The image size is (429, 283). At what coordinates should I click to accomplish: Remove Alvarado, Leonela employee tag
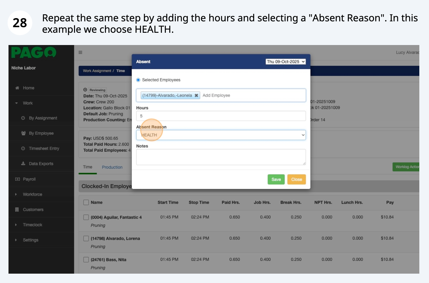[196, 96]
